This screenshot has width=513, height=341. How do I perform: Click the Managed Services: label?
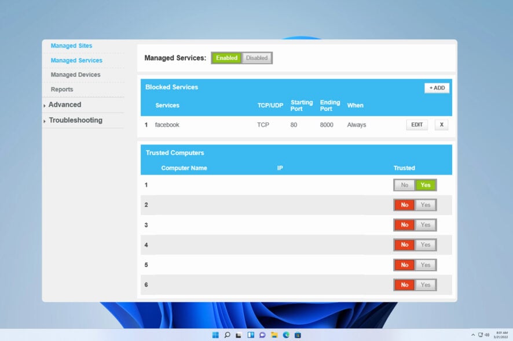(x=175, y=58)
